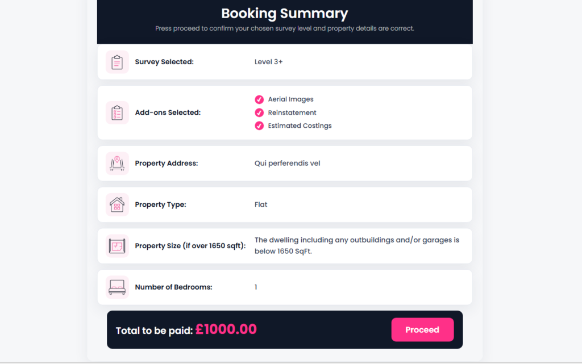Click the total £1000.00 amount
The width and height of the screenshot is (582, 364).
(x=226, y=329)
